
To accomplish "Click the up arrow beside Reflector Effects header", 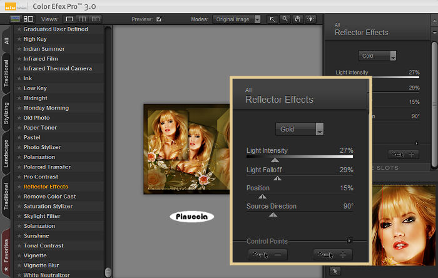I will tap(435, 21).
